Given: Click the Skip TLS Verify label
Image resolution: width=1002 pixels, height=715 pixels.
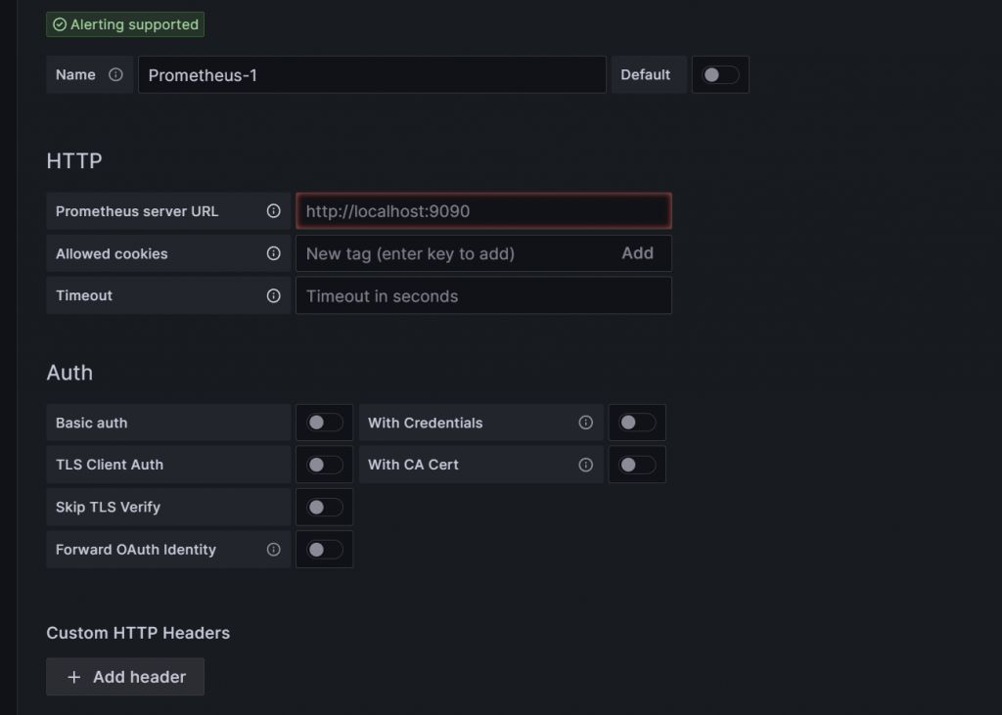Looking at the screenshot, I should click(108, 508).
